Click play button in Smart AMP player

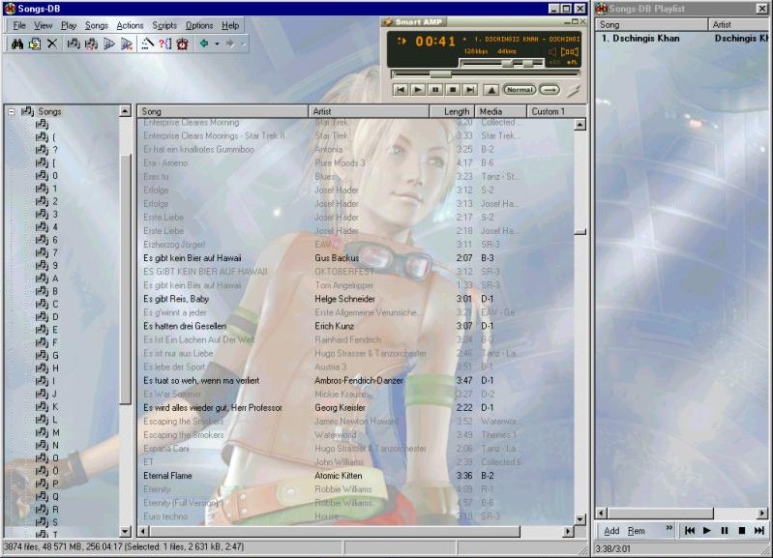pos(418,90)
